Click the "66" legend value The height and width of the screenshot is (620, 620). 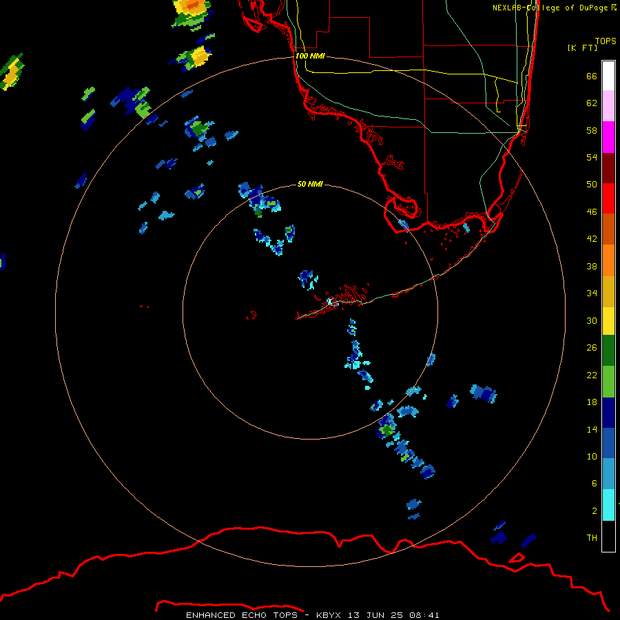[592, 76]
